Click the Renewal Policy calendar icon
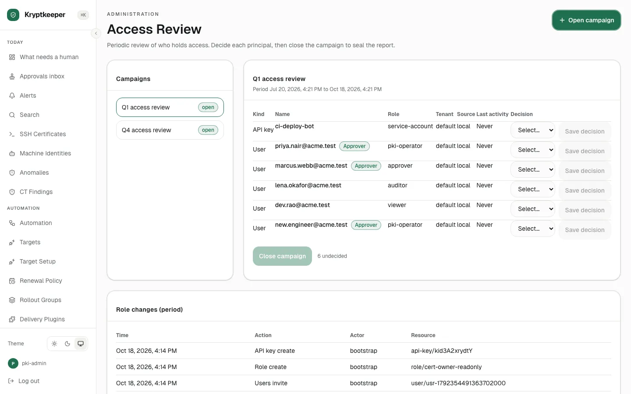The image size is (631, 394). click(x=12, y=281)
